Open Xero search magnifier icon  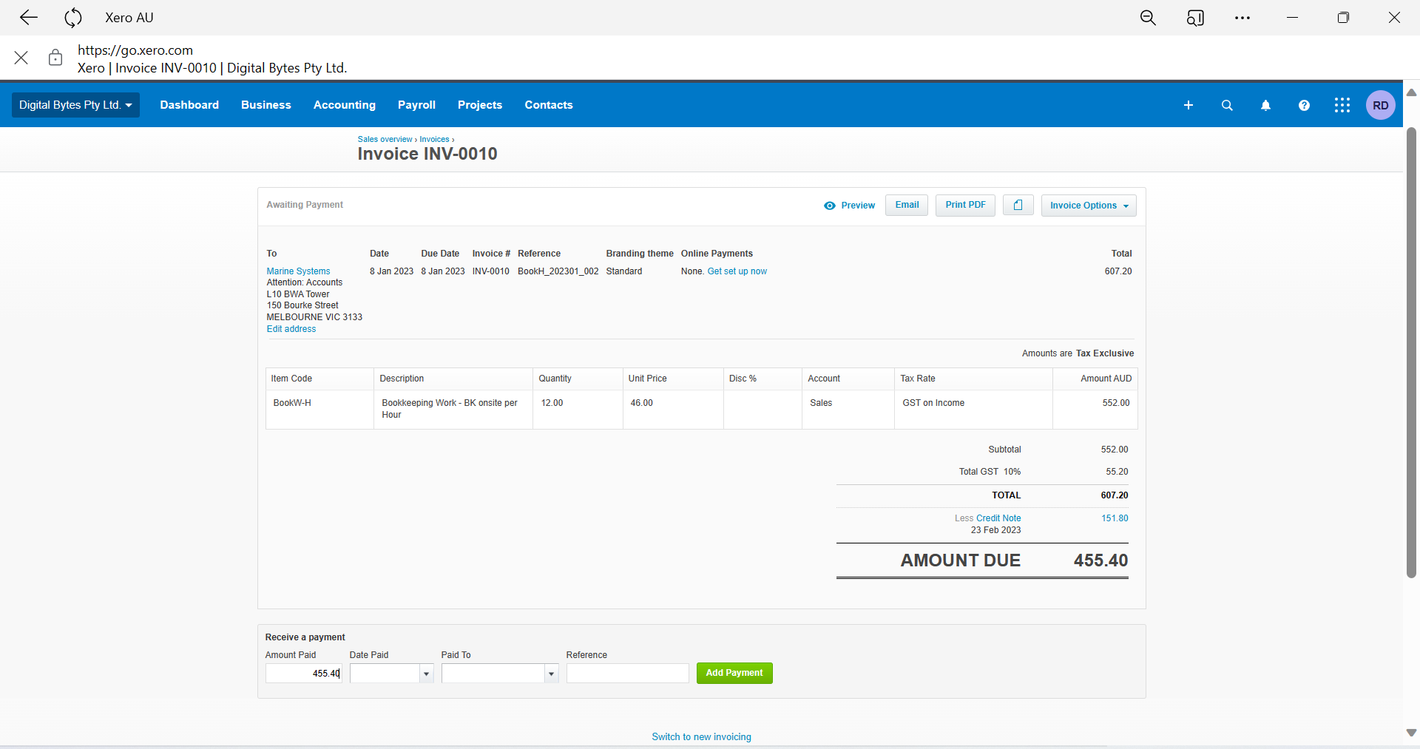[x=1227, y=105]
